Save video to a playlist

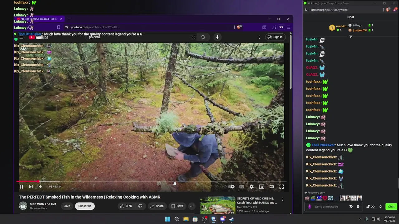click(x=177, y=206)
